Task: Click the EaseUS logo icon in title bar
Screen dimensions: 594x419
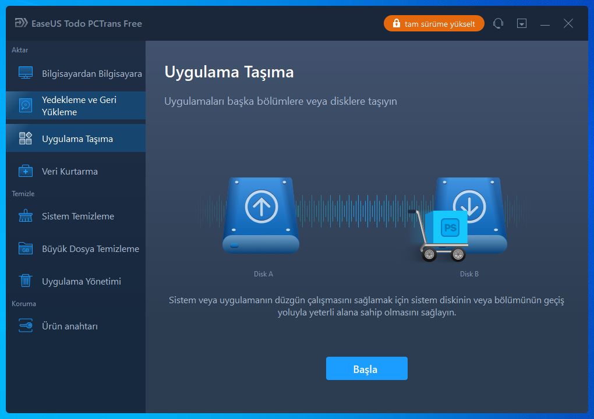Action: tap(21, 23)
